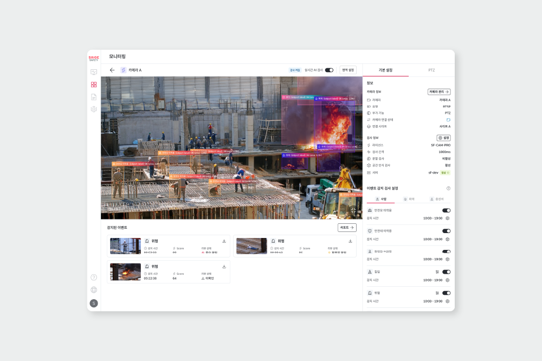Go back using the left arrow icon
The height and width of the screenshot is (361, 542).
[112, 70]
